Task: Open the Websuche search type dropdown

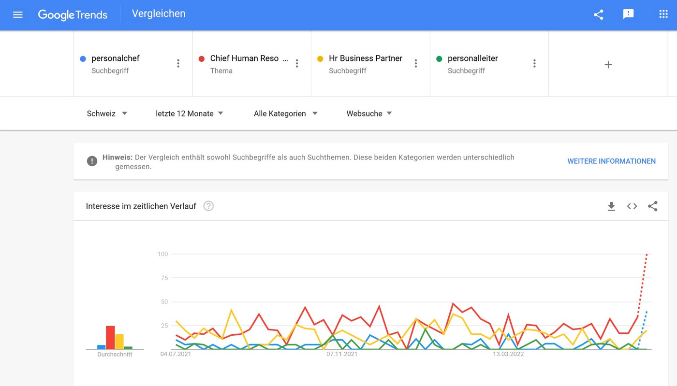Action: coord(369,114)
